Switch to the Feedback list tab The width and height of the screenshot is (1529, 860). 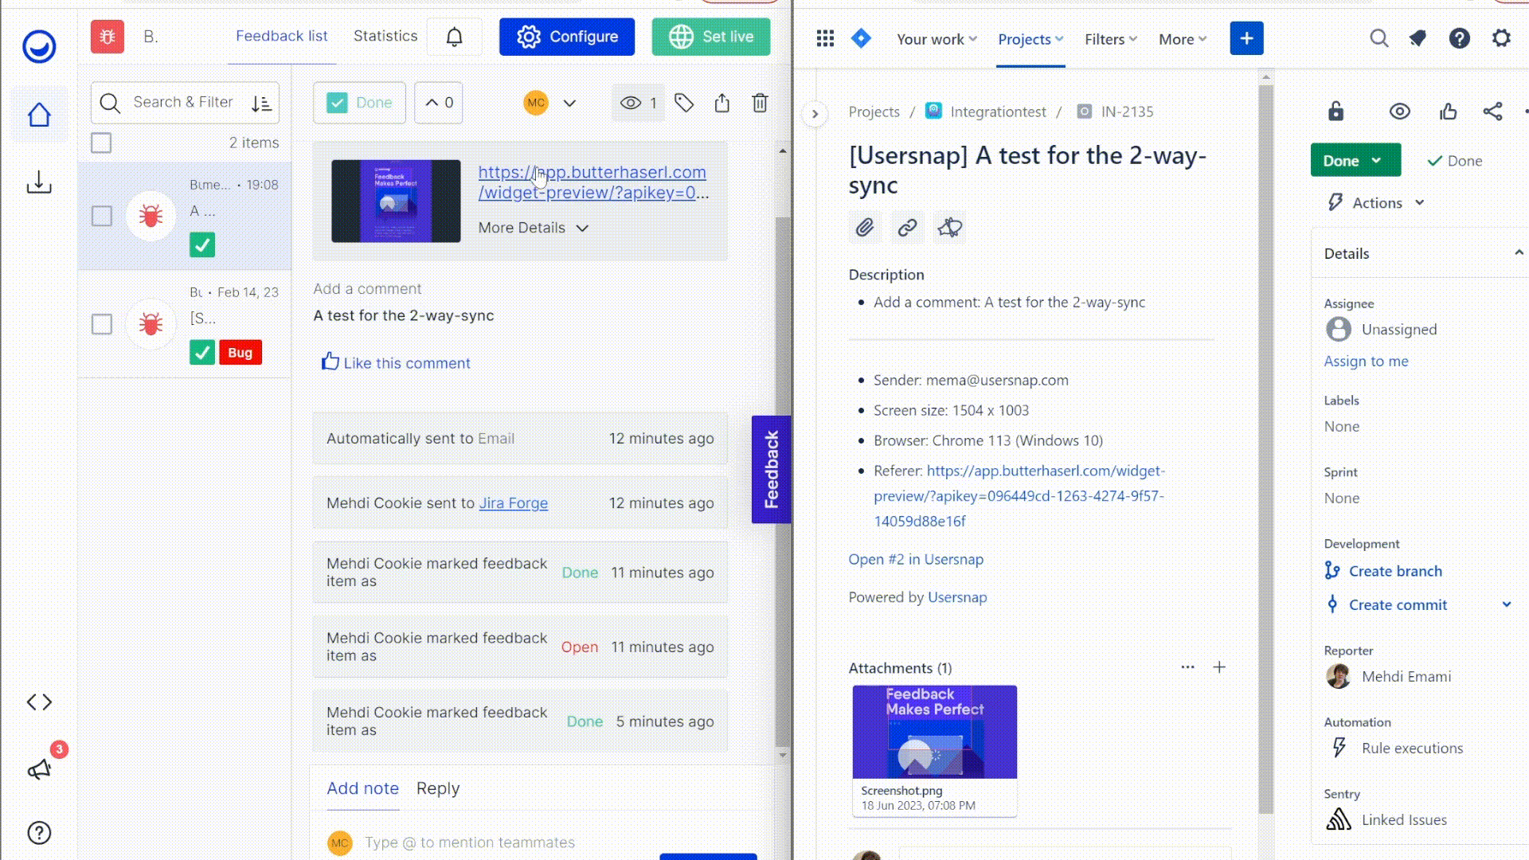coord(281,36)
